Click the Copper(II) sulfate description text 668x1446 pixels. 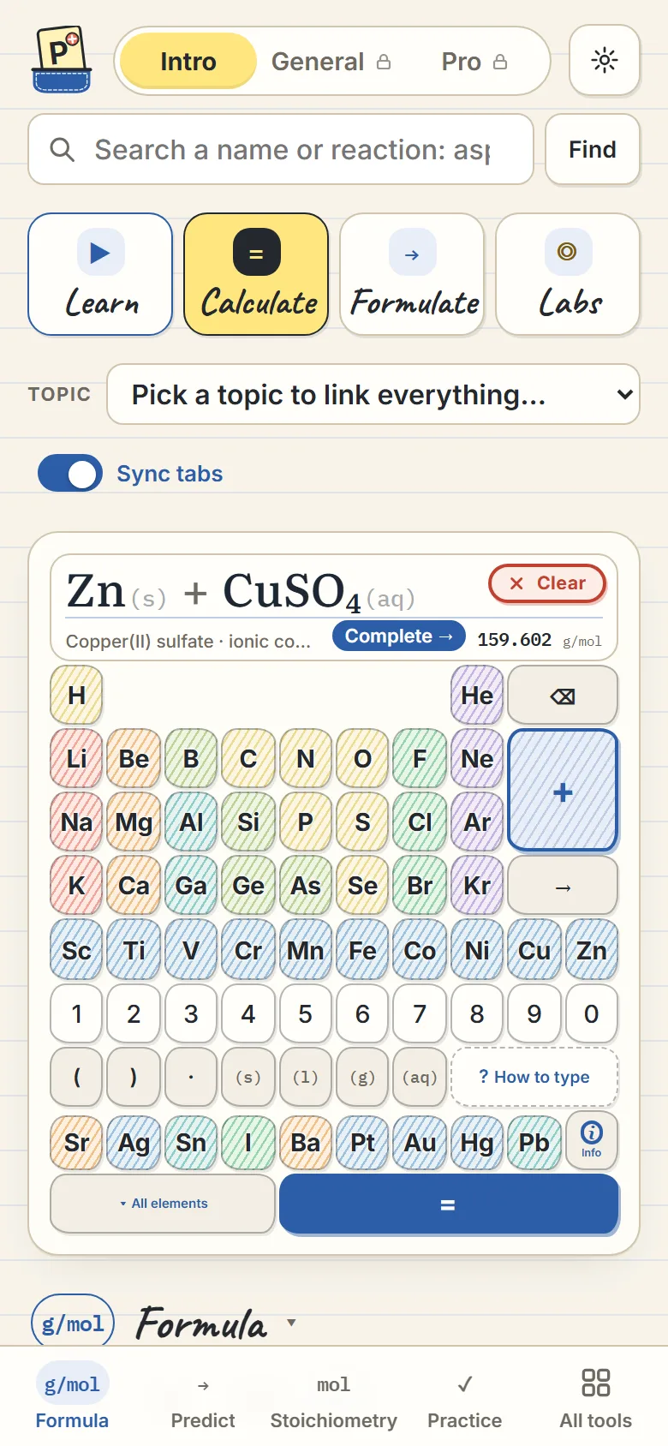point(188,641)
